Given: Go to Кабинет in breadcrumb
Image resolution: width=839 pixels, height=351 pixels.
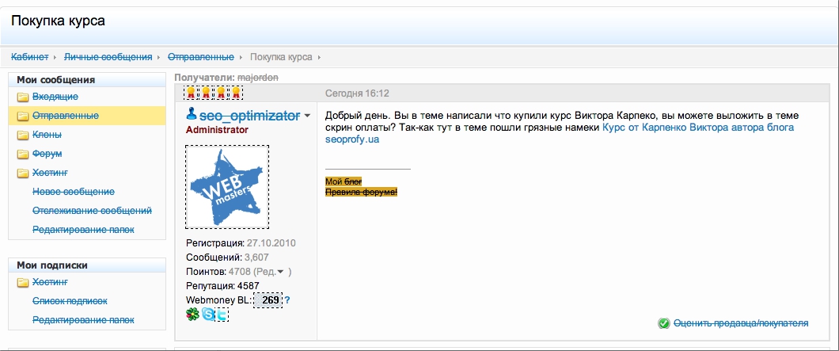Looking at the screenshot, I should (29, 57).
